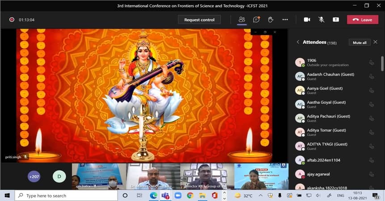
Task: Raise your hand in the meeting
Action: click(271, 20)
